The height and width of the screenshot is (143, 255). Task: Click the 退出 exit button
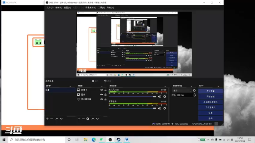click(210, 118)
